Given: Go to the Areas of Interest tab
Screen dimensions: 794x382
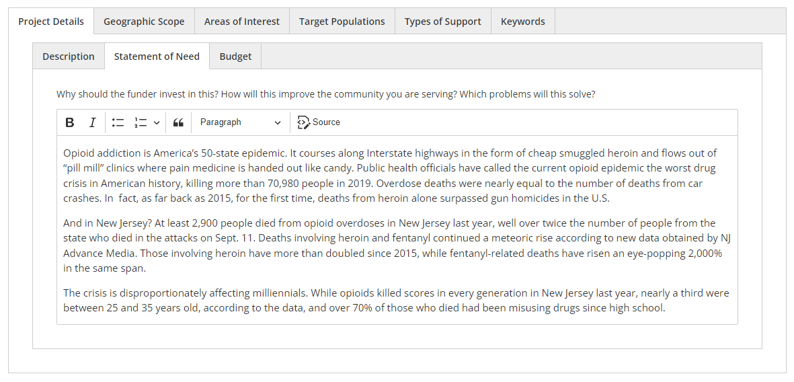Looking at the screenshot, I should pyautogui.click(x=242, y=22).
